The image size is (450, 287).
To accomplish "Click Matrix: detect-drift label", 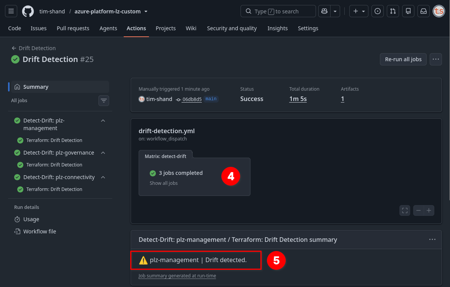I will tap(165, 156).
